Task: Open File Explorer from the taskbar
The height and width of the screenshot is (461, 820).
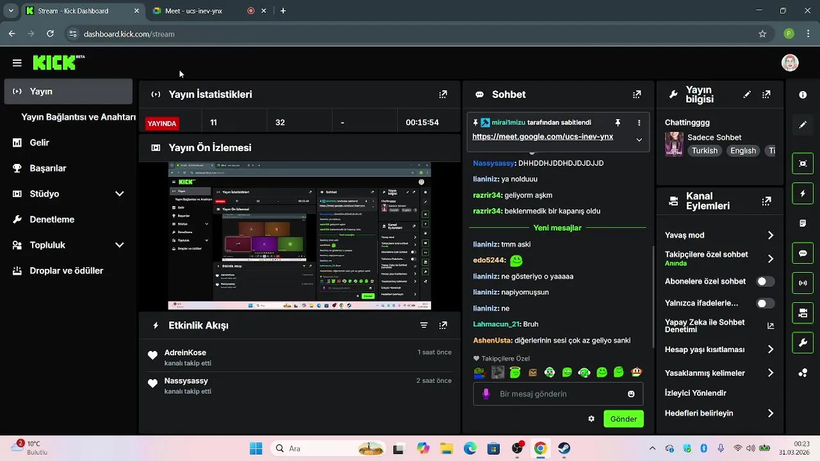Action: (x=446, y=448)
